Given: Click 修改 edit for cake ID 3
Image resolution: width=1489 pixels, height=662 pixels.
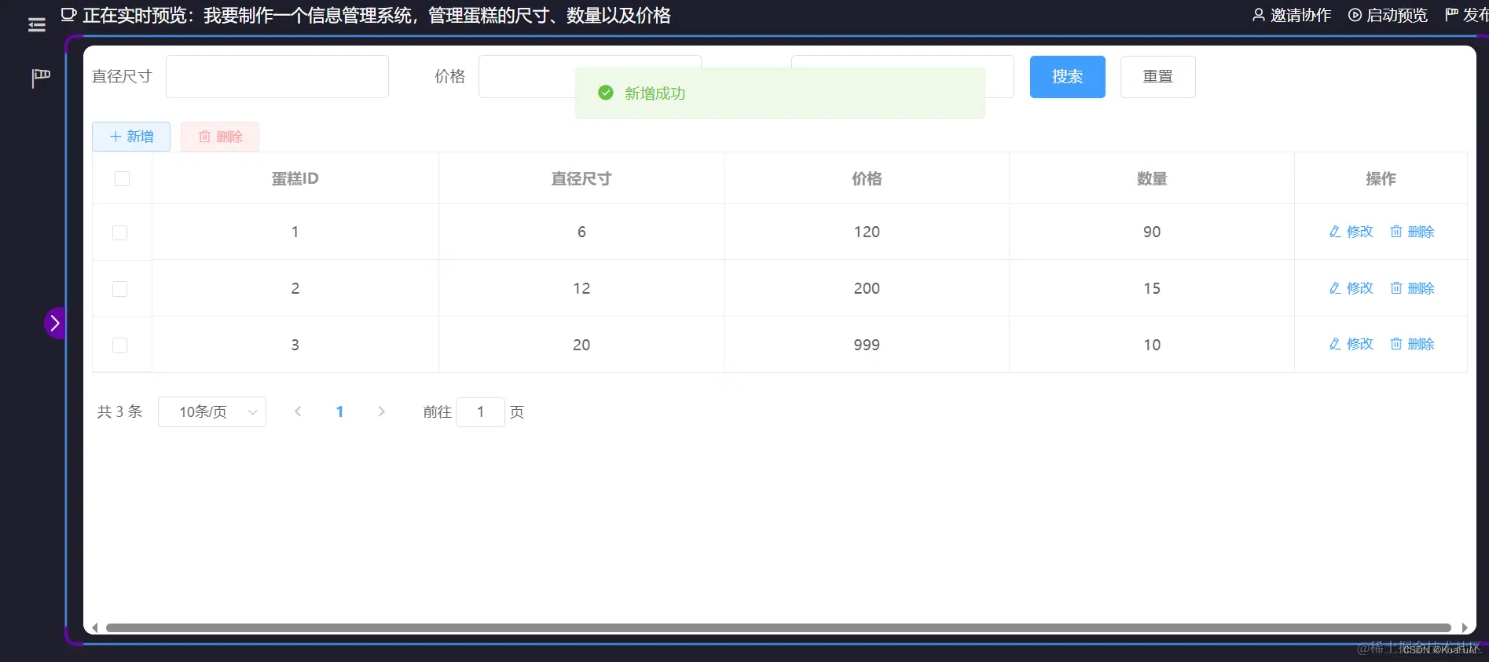Looking at the screenshot, I should click(1351, 344).
